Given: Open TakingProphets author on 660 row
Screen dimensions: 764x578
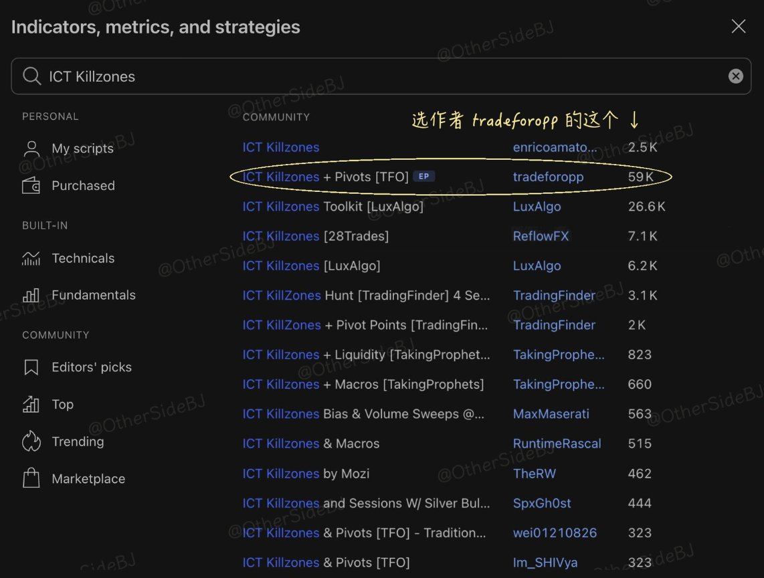Looking at the screenshot, I should (x=559, y=385).
